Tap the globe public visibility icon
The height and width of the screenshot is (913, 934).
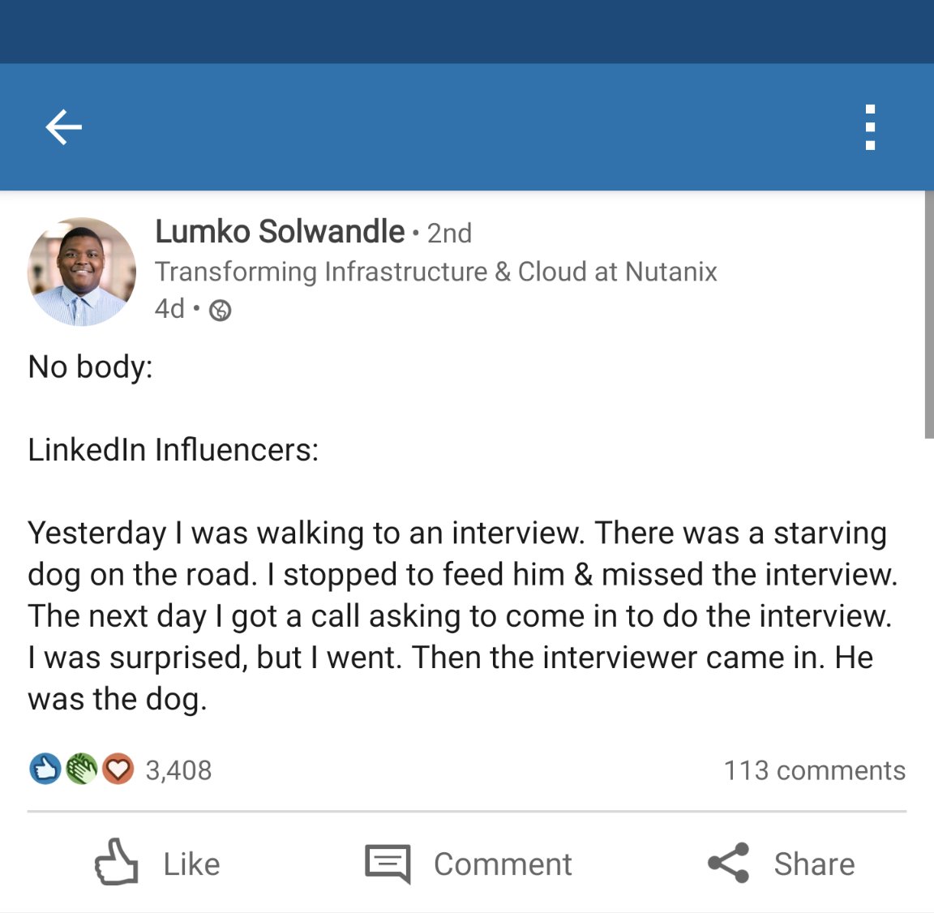tap(221, 310)
